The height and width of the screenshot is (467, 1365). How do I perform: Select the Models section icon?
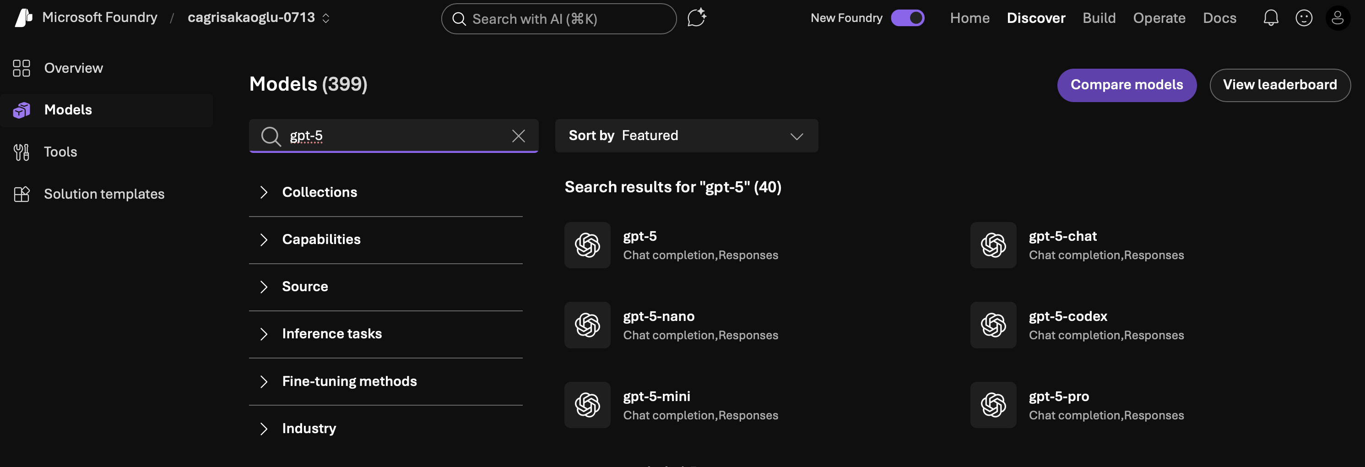tap(21, 110)
